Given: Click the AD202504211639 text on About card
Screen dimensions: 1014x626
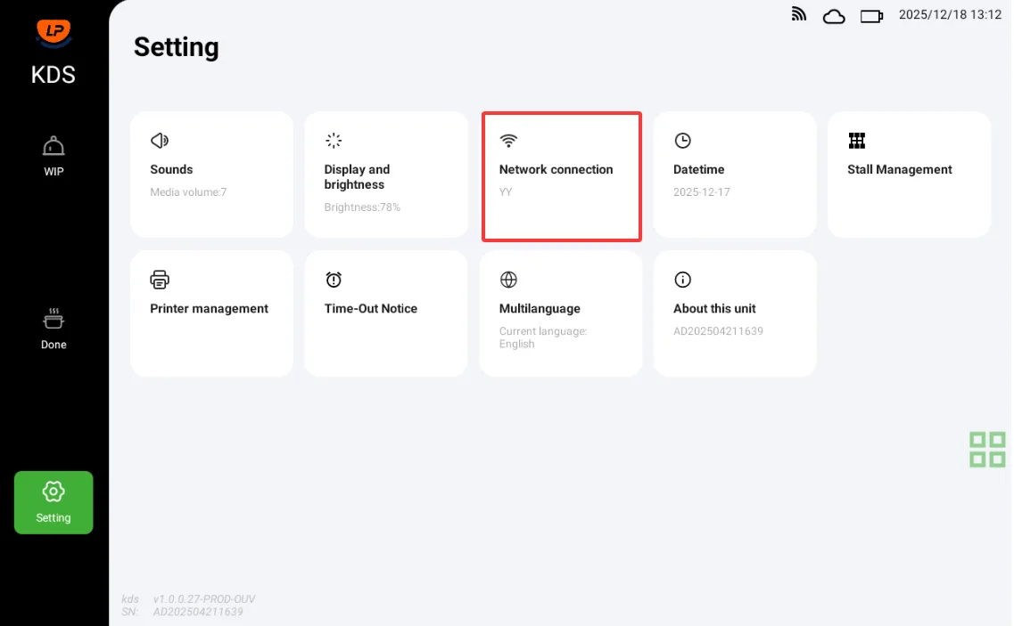Looking at the screenshot, I should [718, 331].
